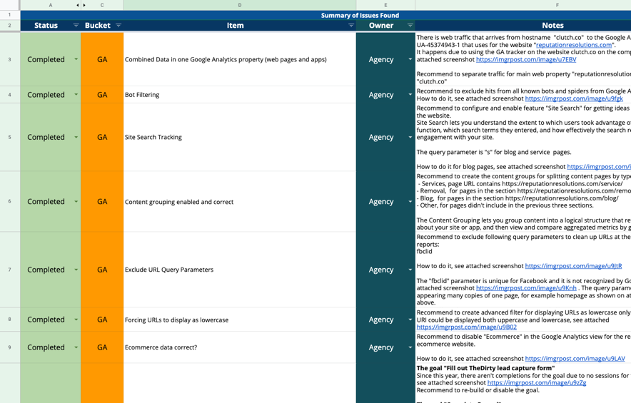The image size is (631, 403).
Task: Open screenshot link imgrpost.com/image/u9B02
Action: coord(466,327)
